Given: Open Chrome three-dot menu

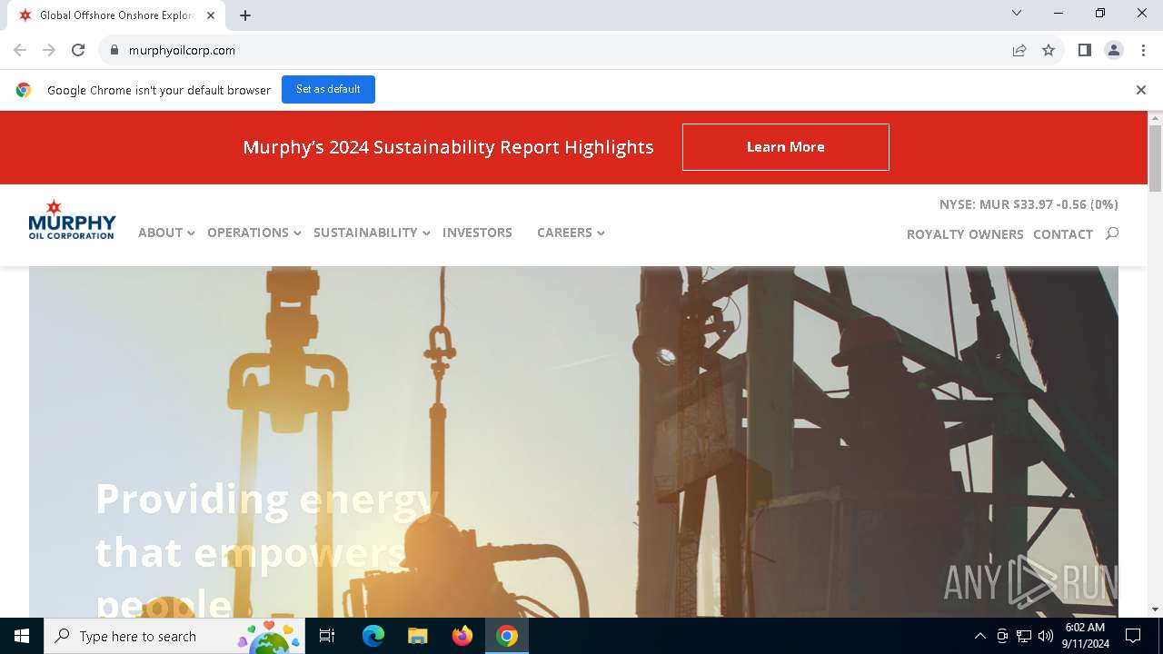Looking at the screenshot, I should click(x=1143, y=50).
